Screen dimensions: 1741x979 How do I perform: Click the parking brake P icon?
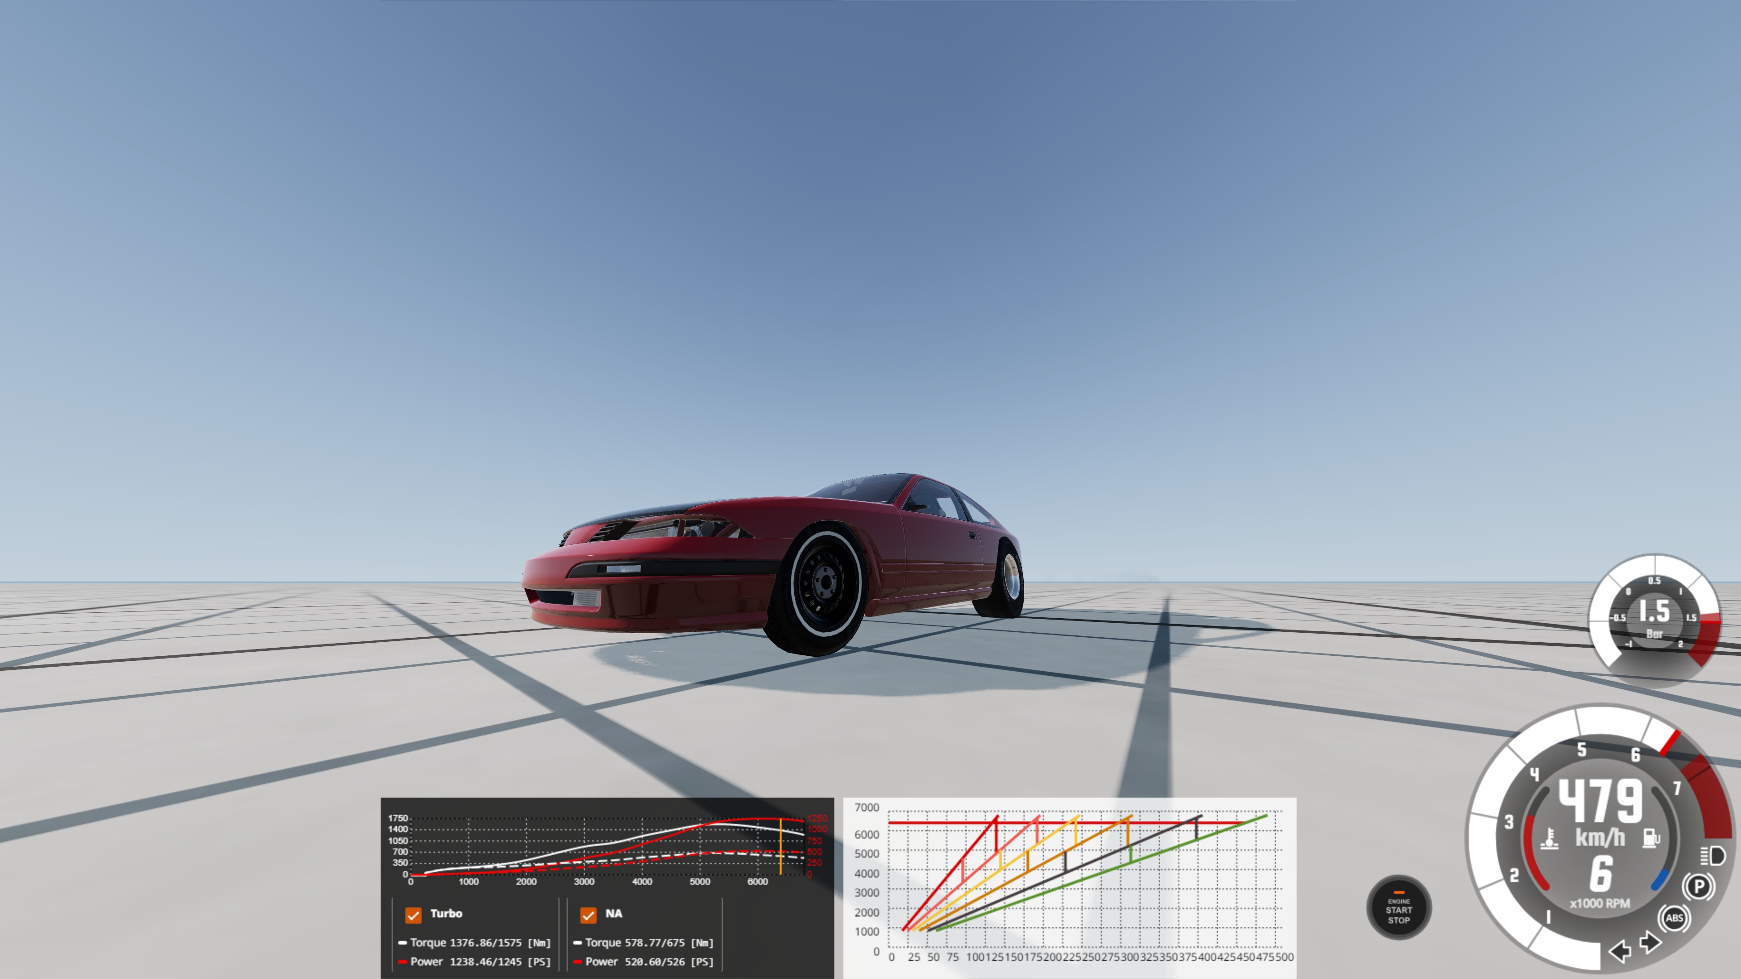tap(1698, 887)
